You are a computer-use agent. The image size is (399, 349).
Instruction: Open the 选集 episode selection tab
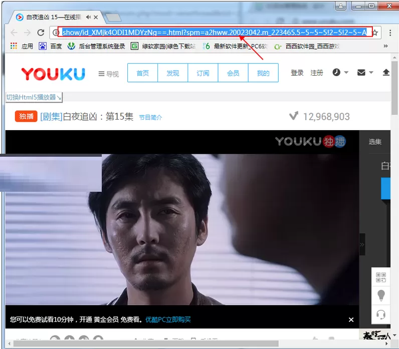375,142
